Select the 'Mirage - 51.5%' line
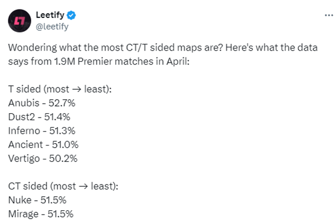The image size is (334, 223). 41,214
